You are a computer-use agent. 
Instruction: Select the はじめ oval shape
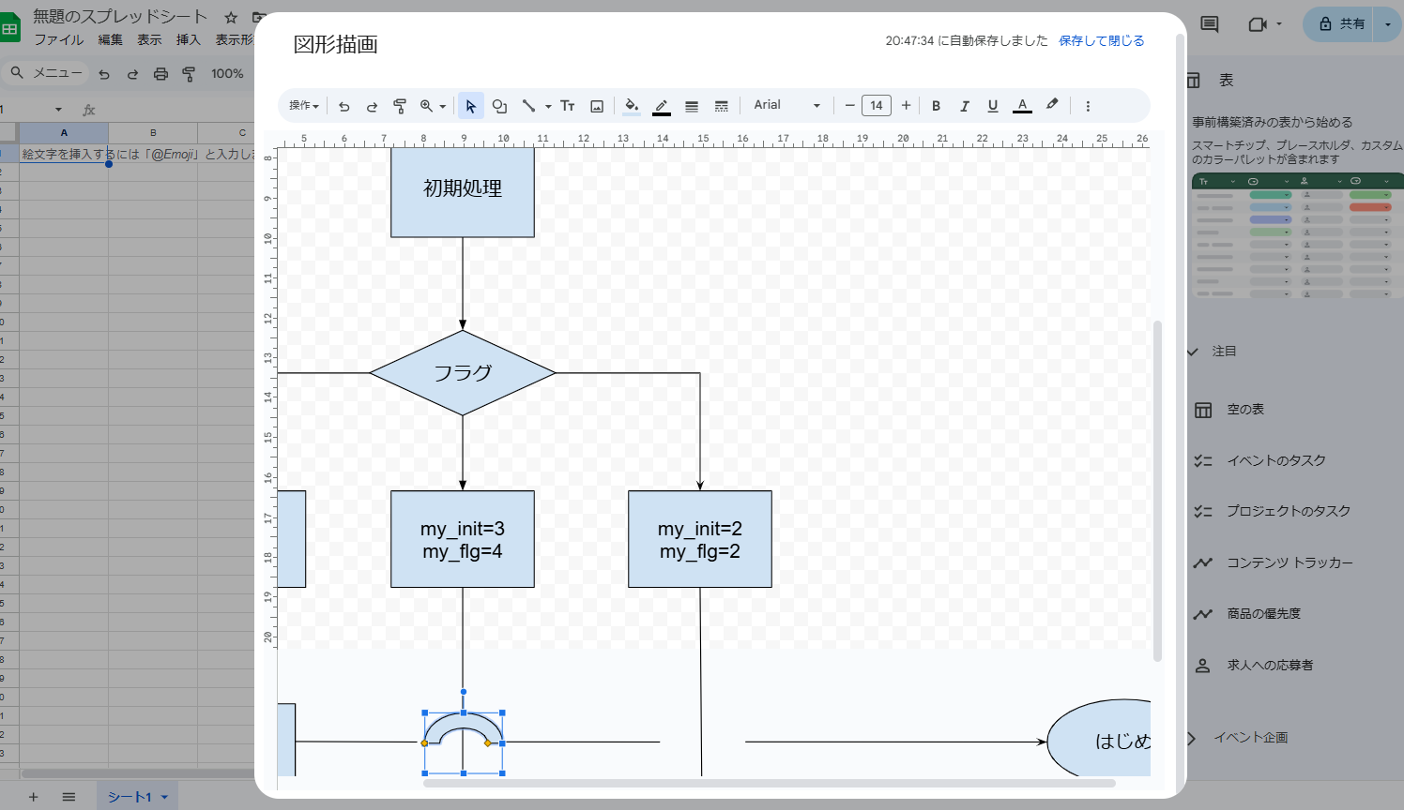1100,740
